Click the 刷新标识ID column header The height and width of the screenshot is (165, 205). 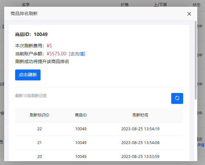[39, 115]
